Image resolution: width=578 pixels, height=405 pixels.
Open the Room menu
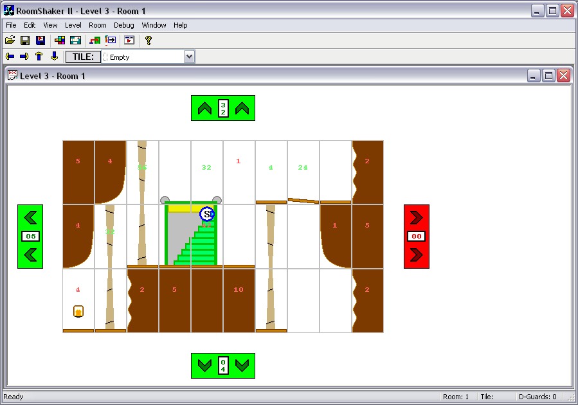tap(98, 25)
